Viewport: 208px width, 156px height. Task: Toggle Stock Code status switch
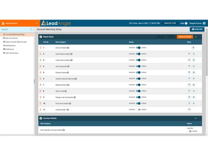point(138,91)
